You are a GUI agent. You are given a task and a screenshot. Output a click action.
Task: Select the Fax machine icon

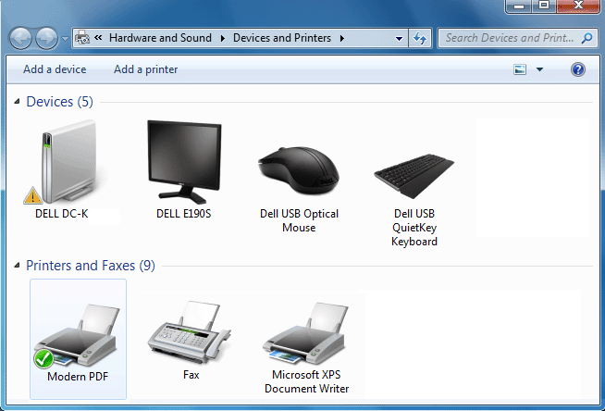click(190, 332)
